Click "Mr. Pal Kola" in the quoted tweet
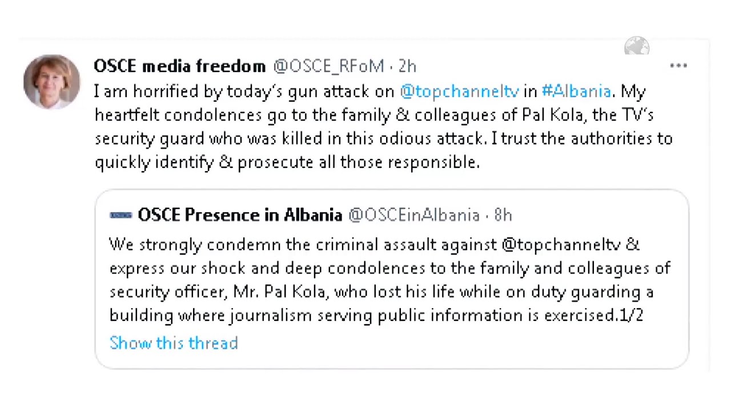The image size is (731, 411). (x=280, y=292)
